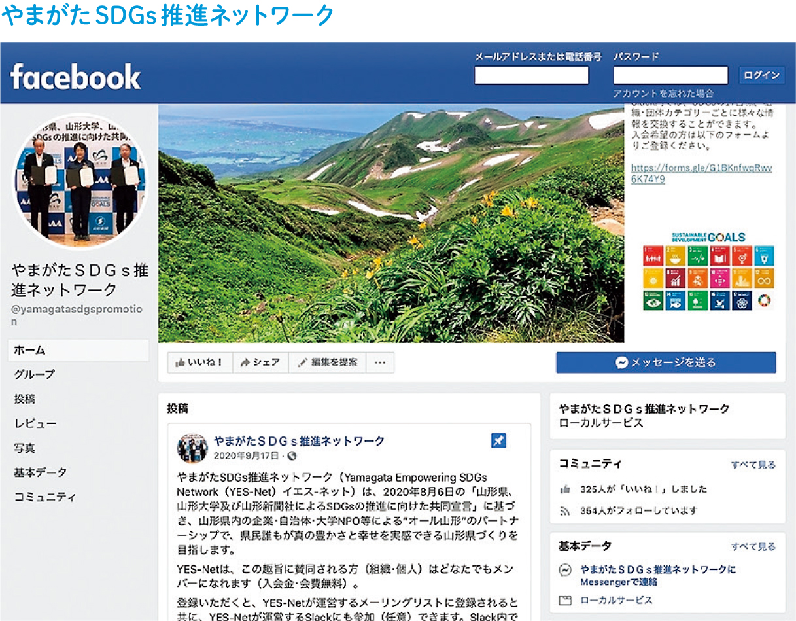This screenshot has width=796, height=621.
Task: Click the @yamagatasdgspromotion username text
Action: pyautogui.click(x=77, y=315)
